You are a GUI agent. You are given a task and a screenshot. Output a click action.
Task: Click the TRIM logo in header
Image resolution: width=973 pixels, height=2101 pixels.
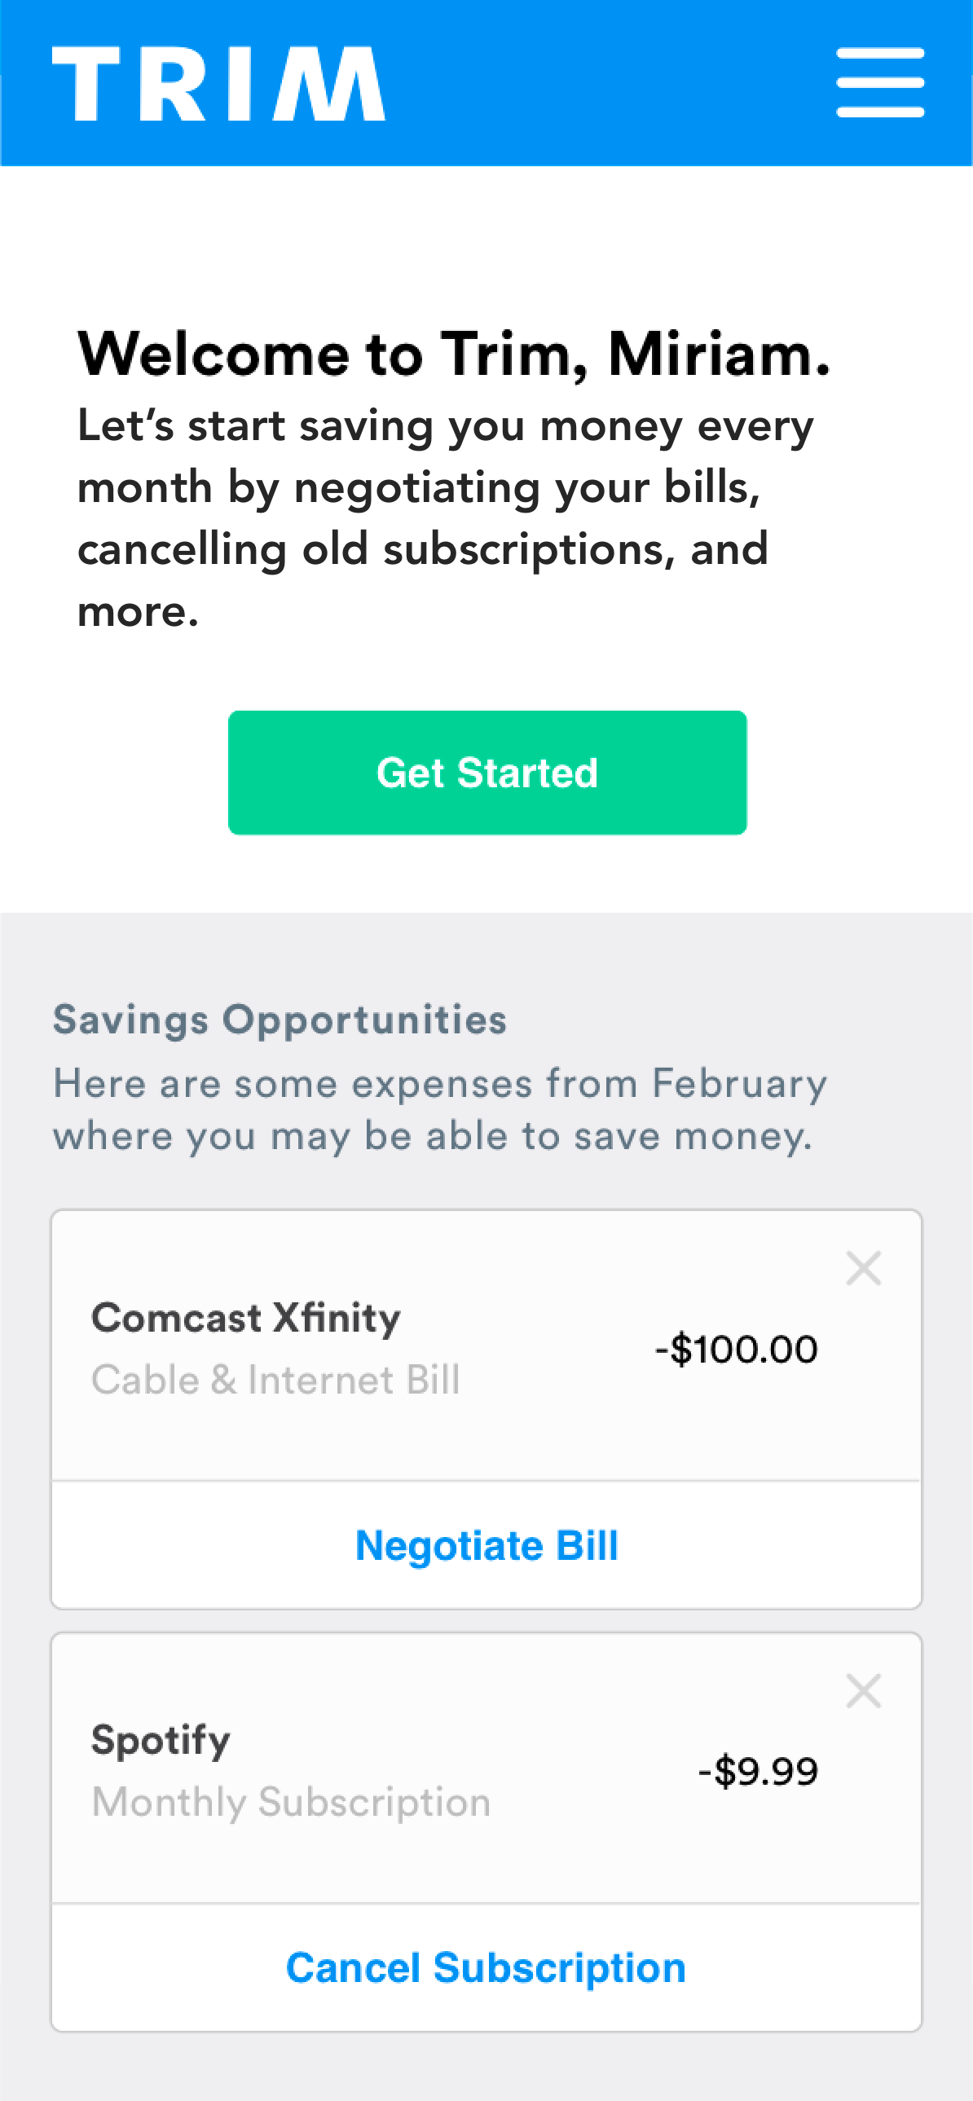[x=218, y=84]
